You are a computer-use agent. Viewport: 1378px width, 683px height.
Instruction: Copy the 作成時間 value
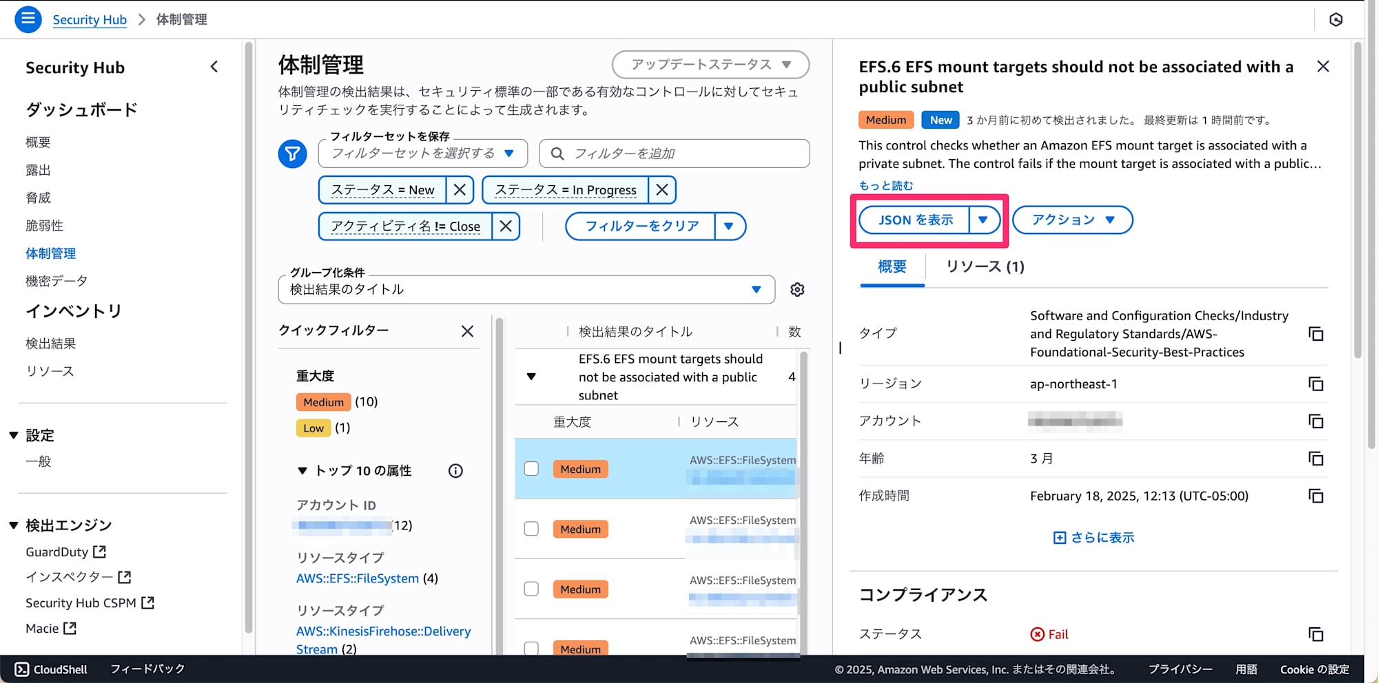tap(1316, 496)
